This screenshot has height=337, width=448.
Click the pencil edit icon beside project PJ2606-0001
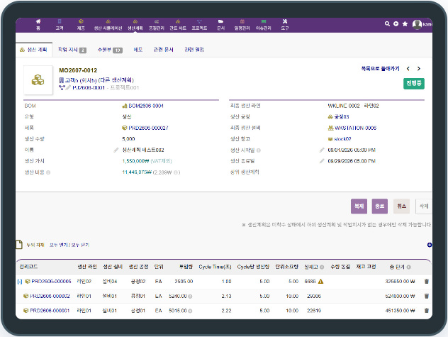tap(68, 87)
